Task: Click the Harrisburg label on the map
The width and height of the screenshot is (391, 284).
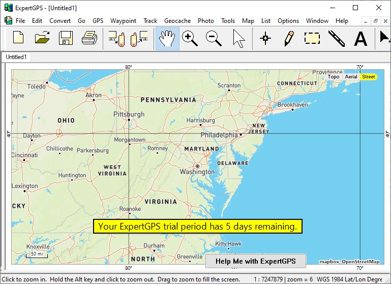Action: pyautogui.click(x=201, y=120)
